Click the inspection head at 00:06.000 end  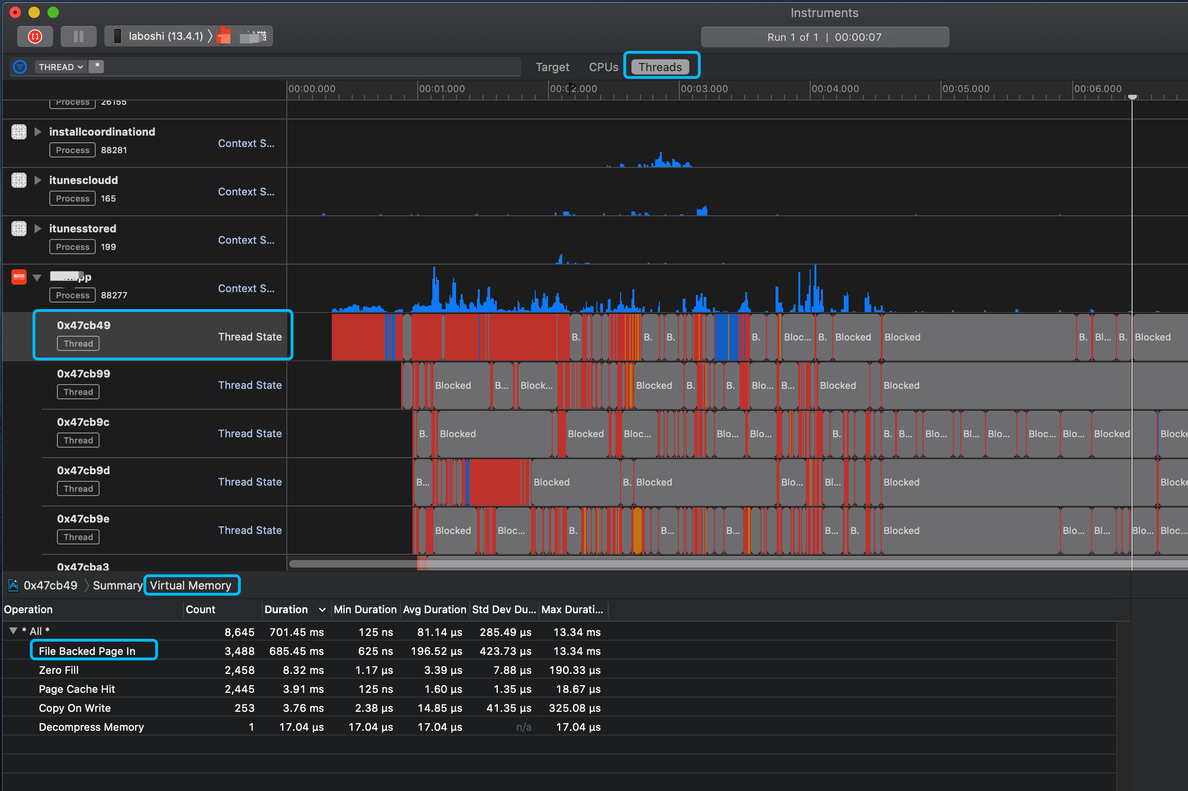(x=1133, y=96)
